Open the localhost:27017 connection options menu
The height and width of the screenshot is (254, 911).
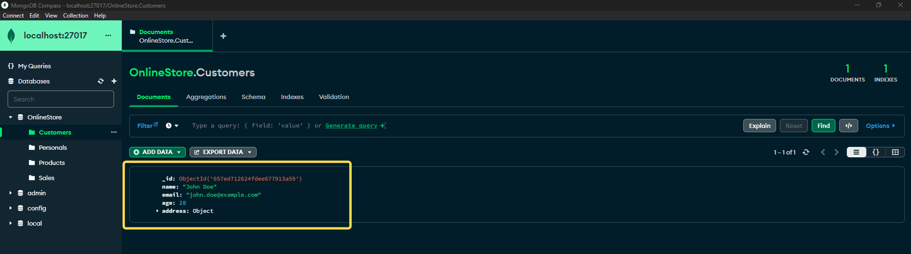pos(108,36)
